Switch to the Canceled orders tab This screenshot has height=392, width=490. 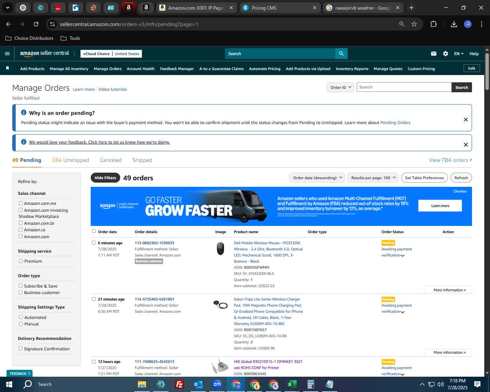111,160
